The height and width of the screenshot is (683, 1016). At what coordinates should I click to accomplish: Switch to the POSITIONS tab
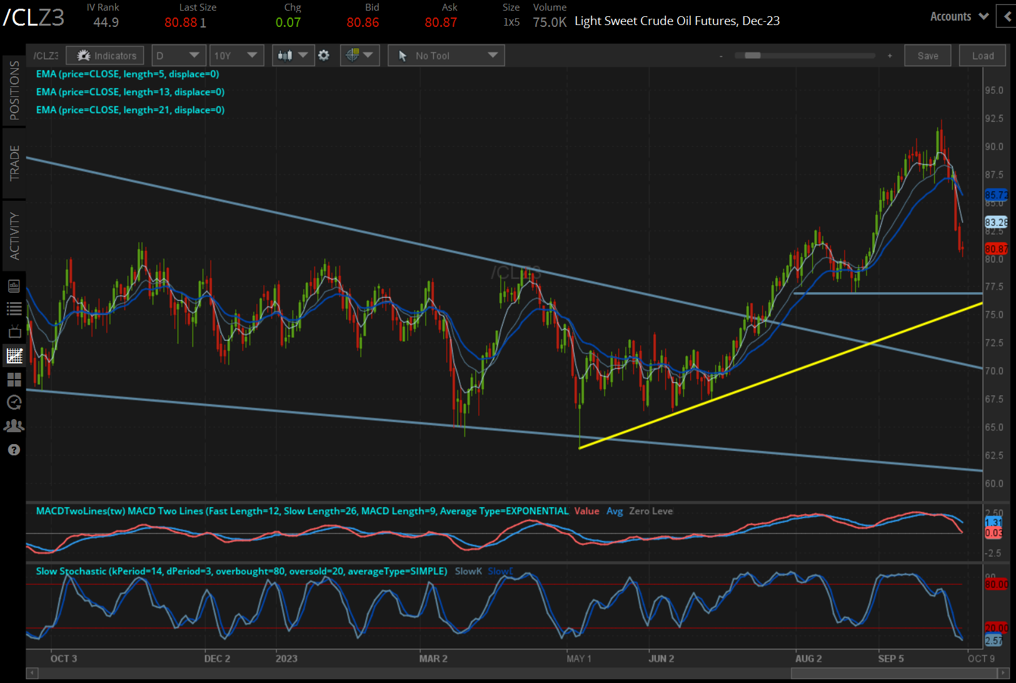click(x=14, y=91)
